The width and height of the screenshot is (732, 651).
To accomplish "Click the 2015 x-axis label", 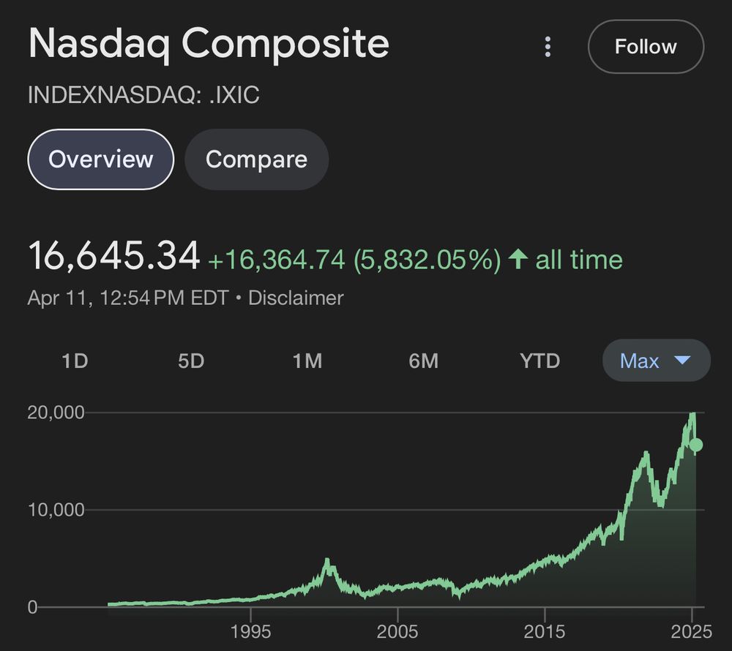I will click(545, 631).
